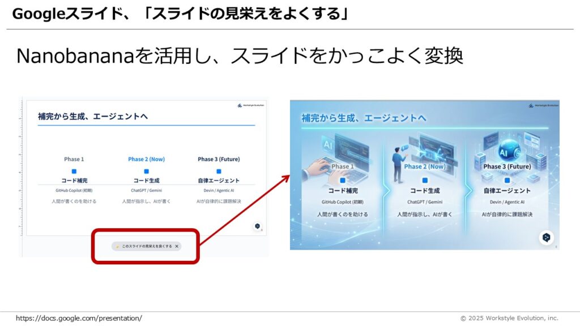Select the blue square marker under コード補完
The image size is (580, 326).
click(74, 171)
